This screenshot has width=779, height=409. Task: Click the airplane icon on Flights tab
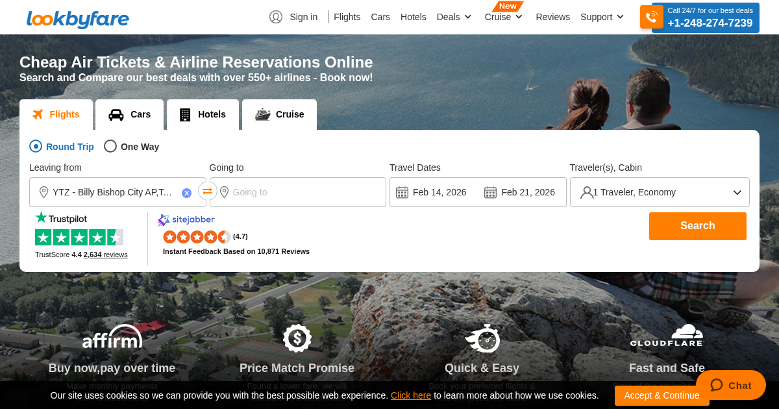38,114
